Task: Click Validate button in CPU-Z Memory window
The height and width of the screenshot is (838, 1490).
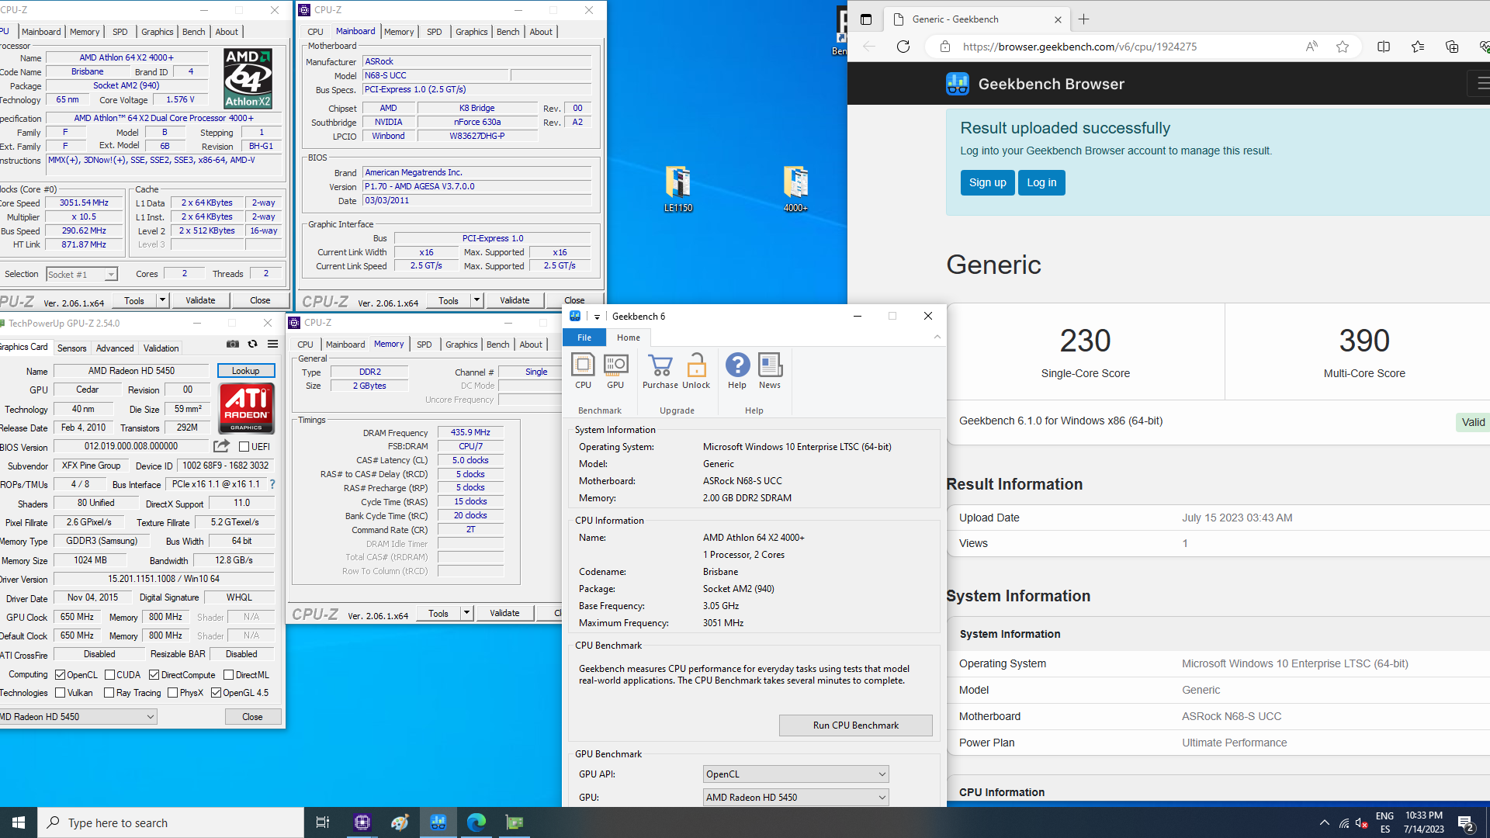Action: tap(504, 613)
